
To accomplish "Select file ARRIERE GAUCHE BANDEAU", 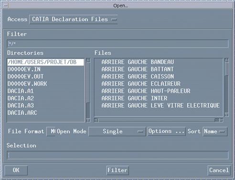I will [x=138, y=62].
